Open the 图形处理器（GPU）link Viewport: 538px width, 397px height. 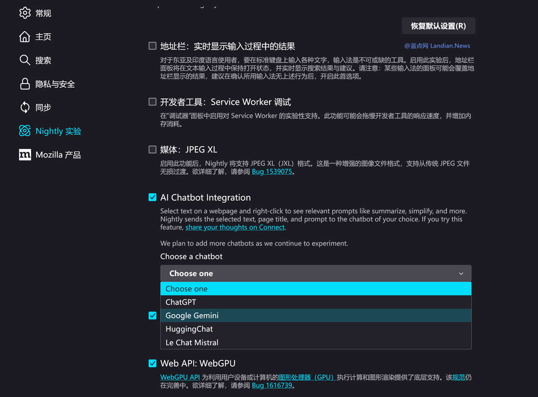click(x=307, y=377)
